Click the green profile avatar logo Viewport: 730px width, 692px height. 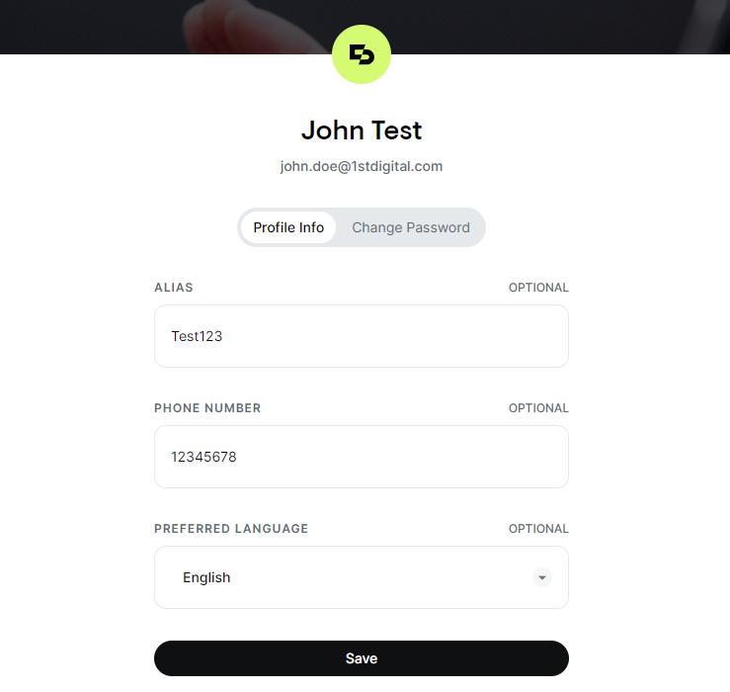pyautogui.click(x=362, y=54)
